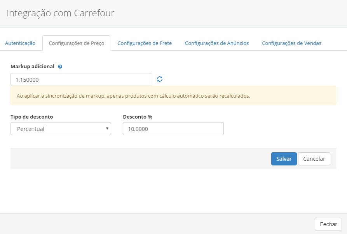The width and height of the screenshot is (347, 234).
Task: Focus the Markup adicional input field
Action: pos(82,80)
